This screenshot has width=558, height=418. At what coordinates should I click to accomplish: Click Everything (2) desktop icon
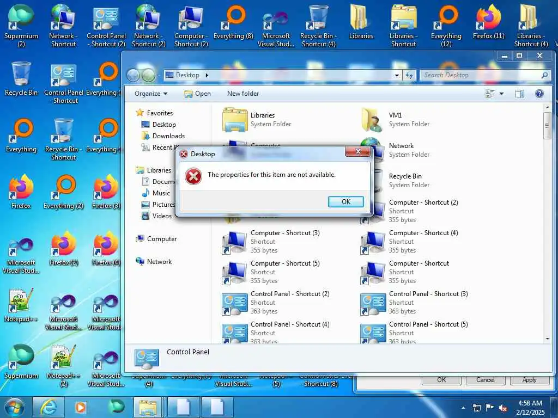click(x=64, y=192)
